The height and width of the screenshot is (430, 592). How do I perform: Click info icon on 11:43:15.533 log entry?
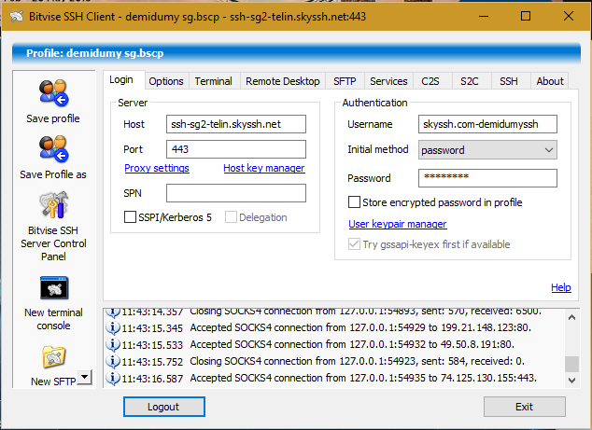pos(112,344)
